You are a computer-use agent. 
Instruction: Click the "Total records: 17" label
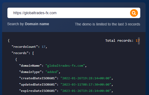pos(122,41)
